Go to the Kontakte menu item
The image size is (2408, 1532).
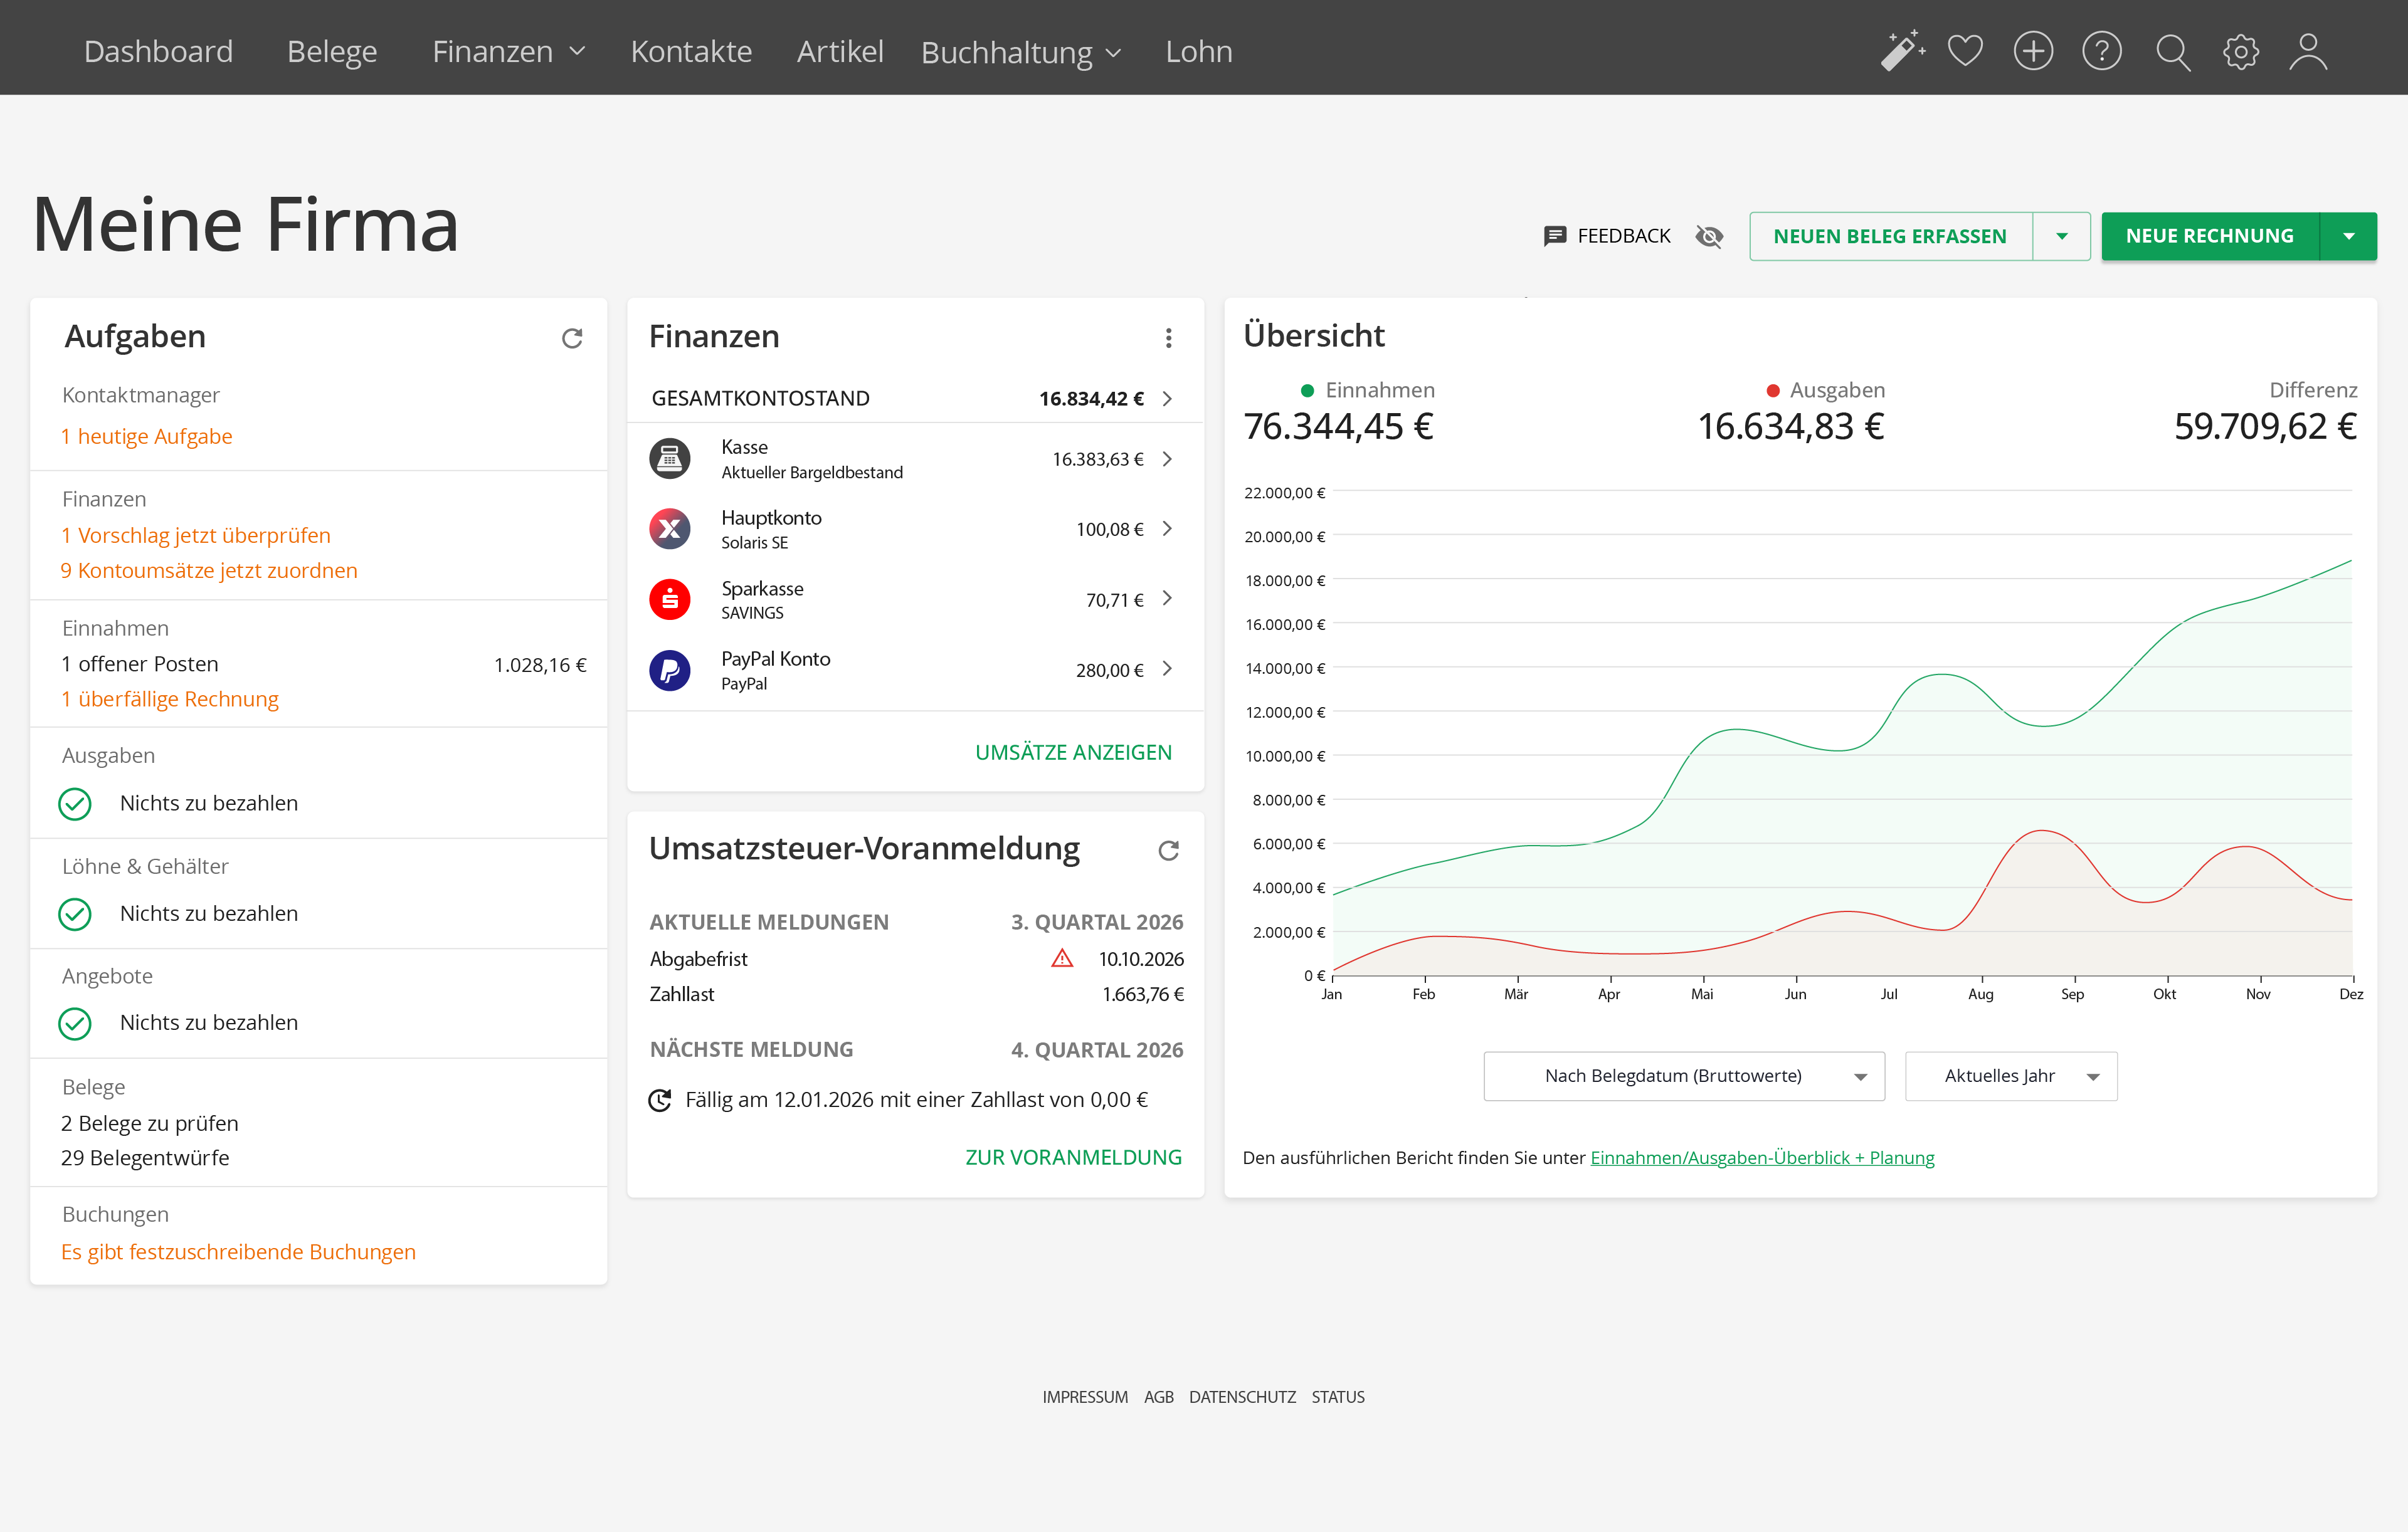(691, 51)
